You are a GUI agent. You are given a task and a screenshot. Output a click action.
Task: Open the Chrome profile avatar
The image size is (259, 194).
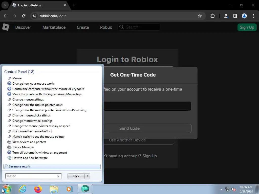tap(244, 16)
